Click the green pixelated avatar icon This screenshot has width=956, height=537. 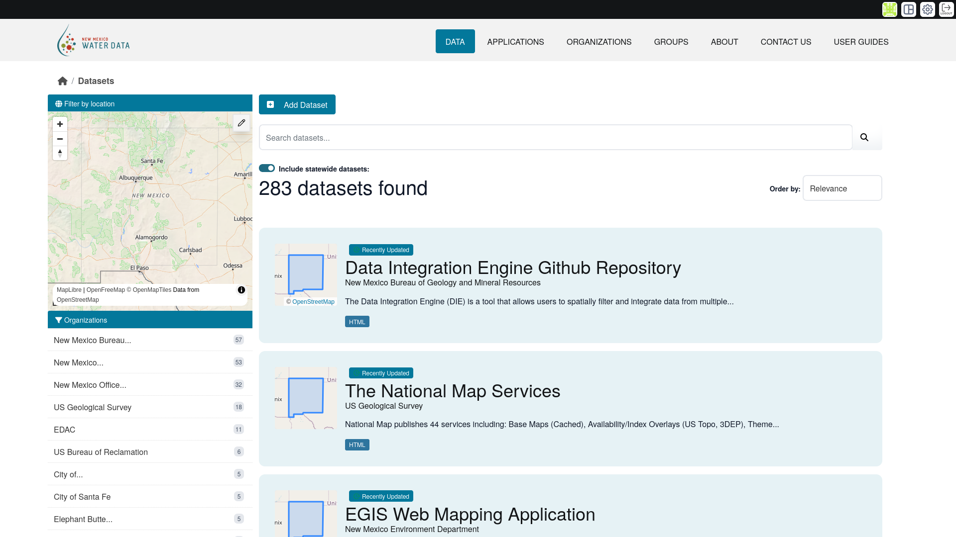pyautogui.click(x=889, y=9)
